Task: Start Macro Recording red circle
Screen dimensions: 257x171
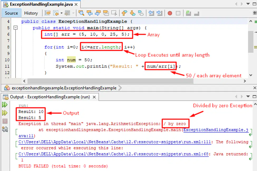Action: (170, 13)
